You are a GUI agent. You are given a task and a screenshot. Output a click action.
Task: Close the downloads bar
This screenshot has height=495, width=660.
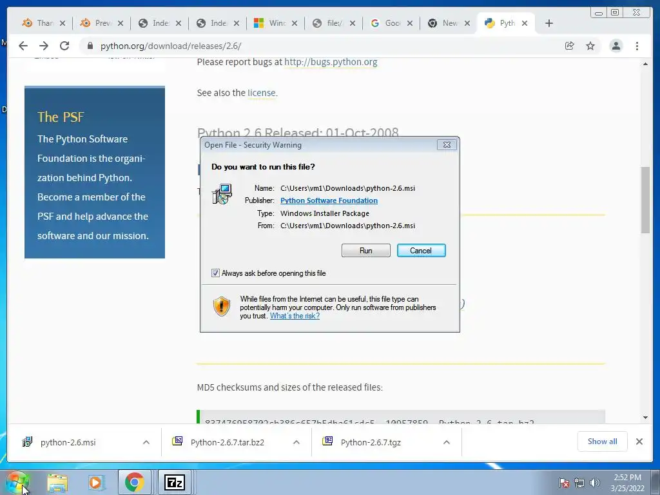[639, 442]
